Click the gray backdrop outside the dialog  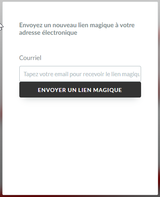pos(1,79)
